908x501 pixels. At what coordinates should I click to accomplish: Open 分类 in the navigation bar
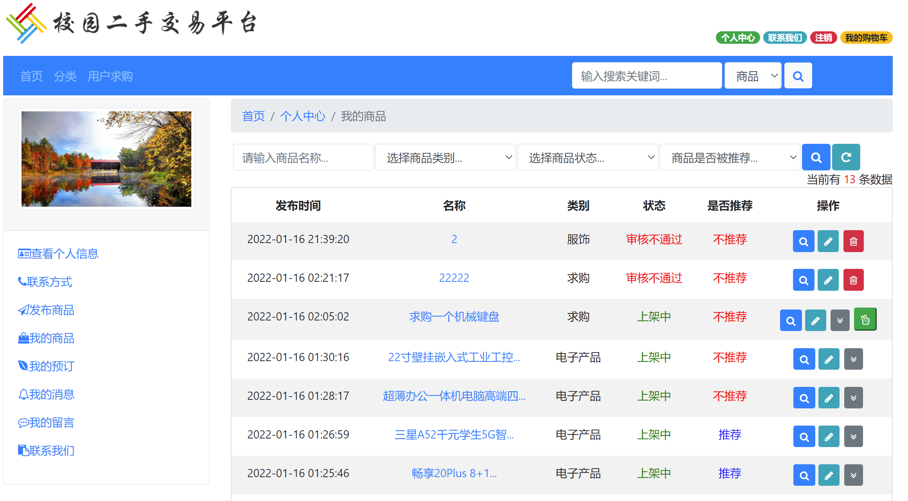(x=65, y=76)
